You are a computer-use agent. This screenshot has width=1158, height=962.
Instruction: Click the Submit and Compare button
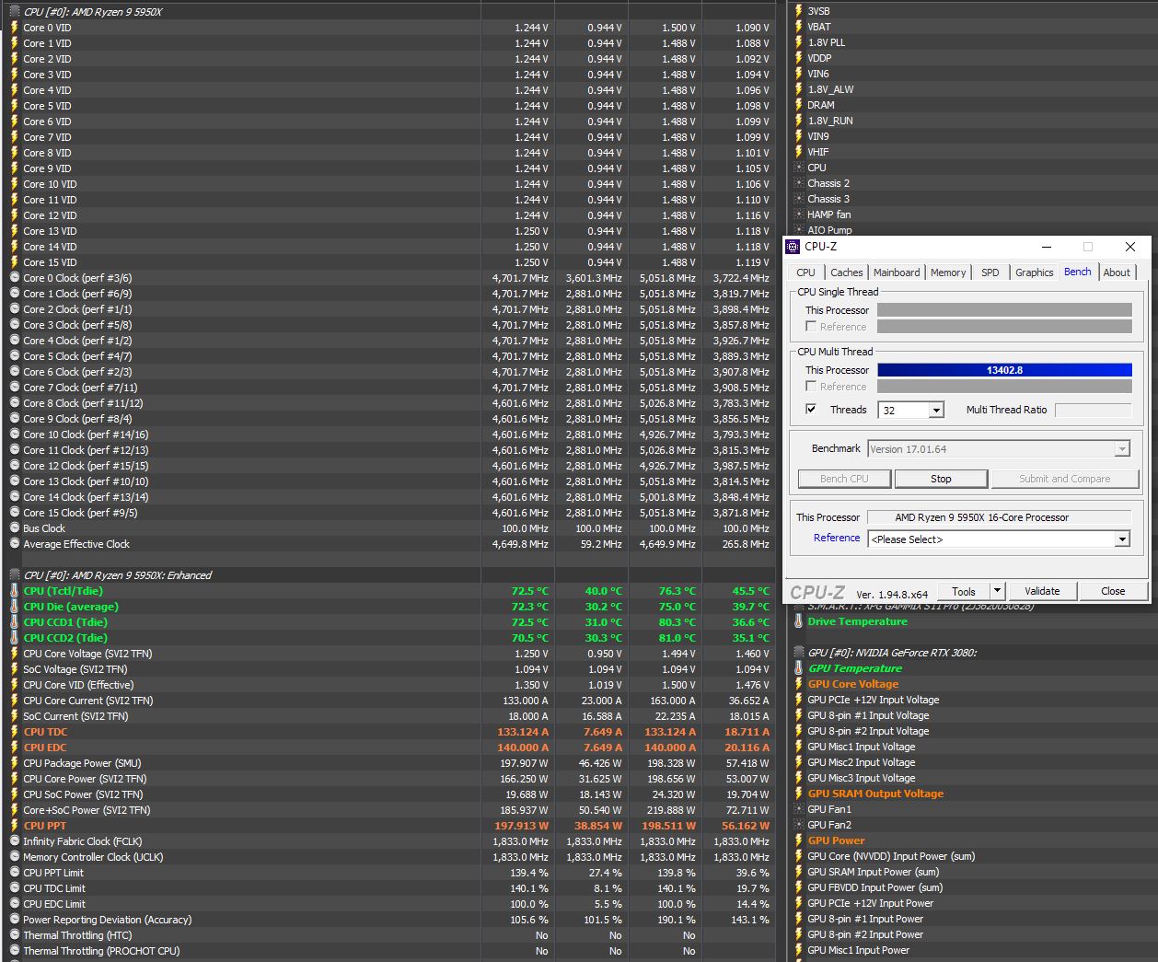[x=1064, y=479]
